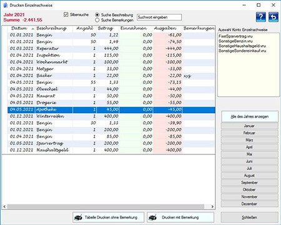
Task: Show entries for September
Action: (250, 182)
